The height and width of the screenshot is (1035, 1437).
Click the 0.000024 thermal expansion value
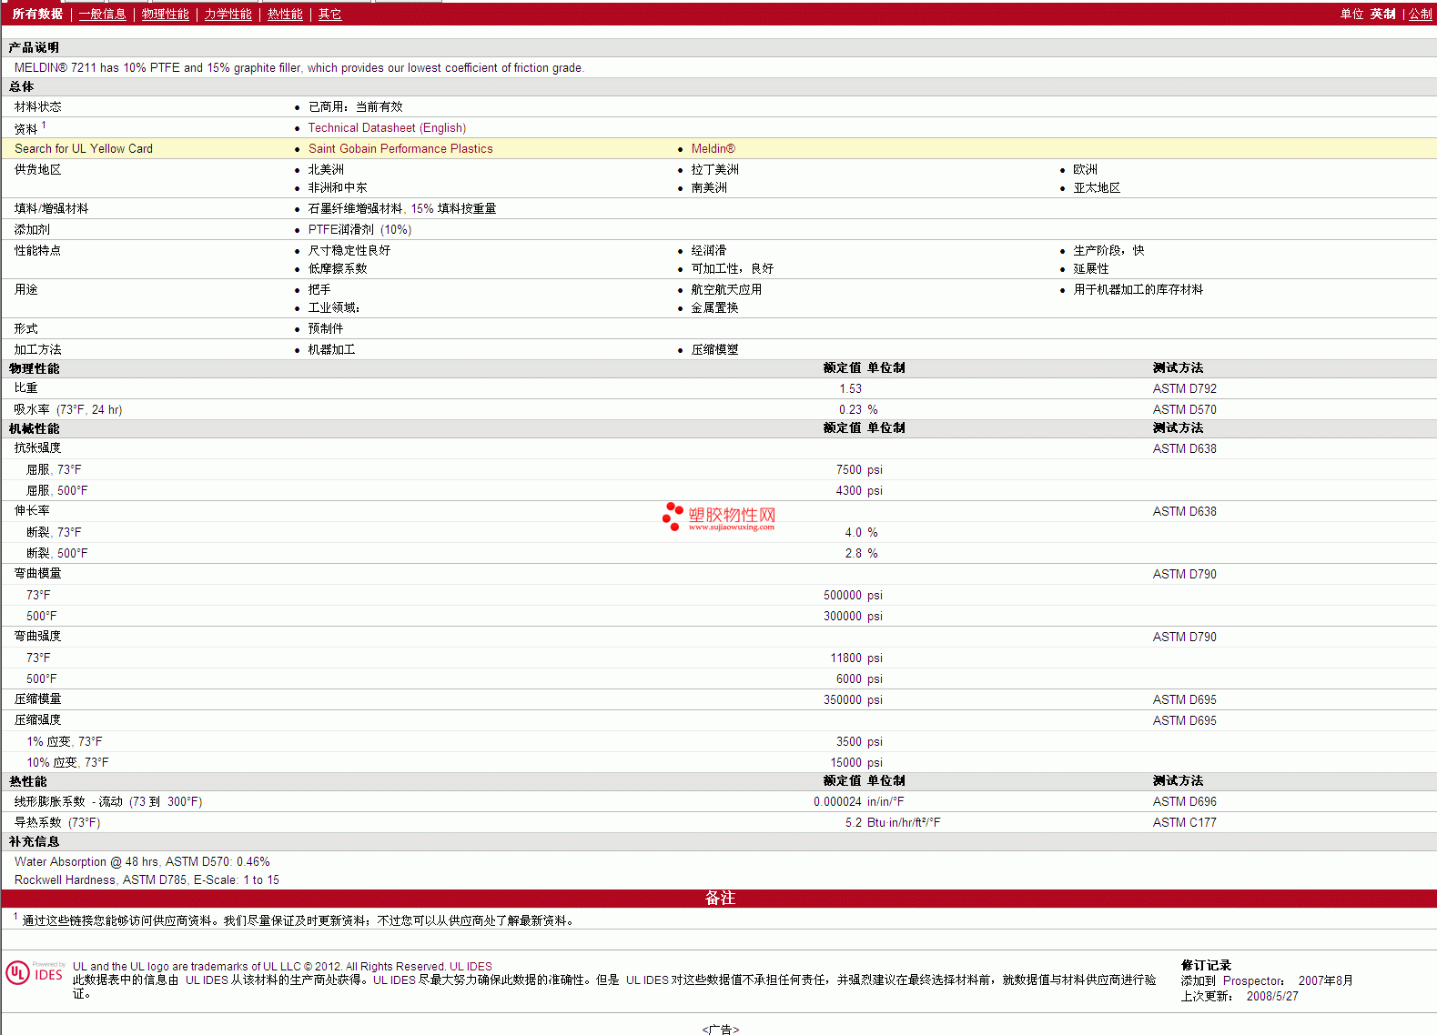(837, 802)
